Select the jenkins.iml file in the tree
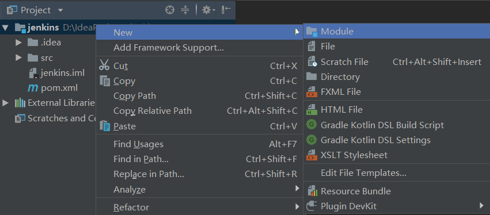The width and height of the screenshot is (490, 215). (x=57, y=74)
